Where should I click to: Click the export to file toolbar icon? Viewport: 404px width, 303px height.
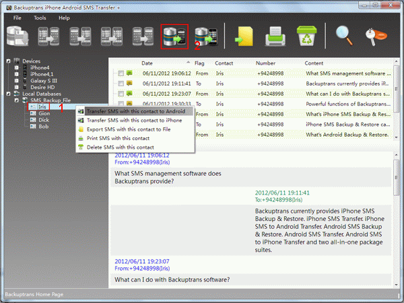(244, 36)
